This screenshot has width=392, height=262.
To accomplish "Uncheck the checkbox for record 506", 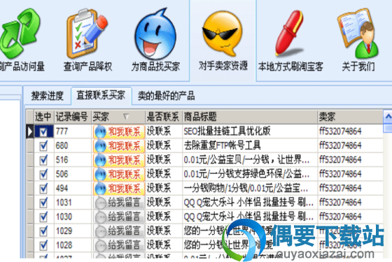I will click(43, 174).
